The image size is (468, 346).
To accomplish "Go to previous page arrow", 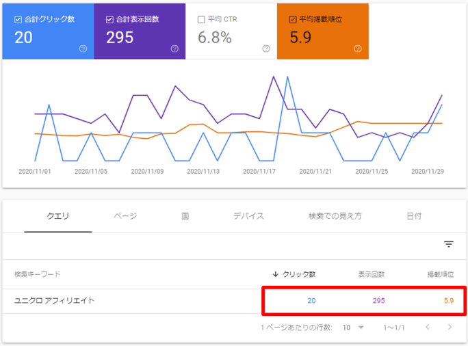I will [x=428, y=328].
